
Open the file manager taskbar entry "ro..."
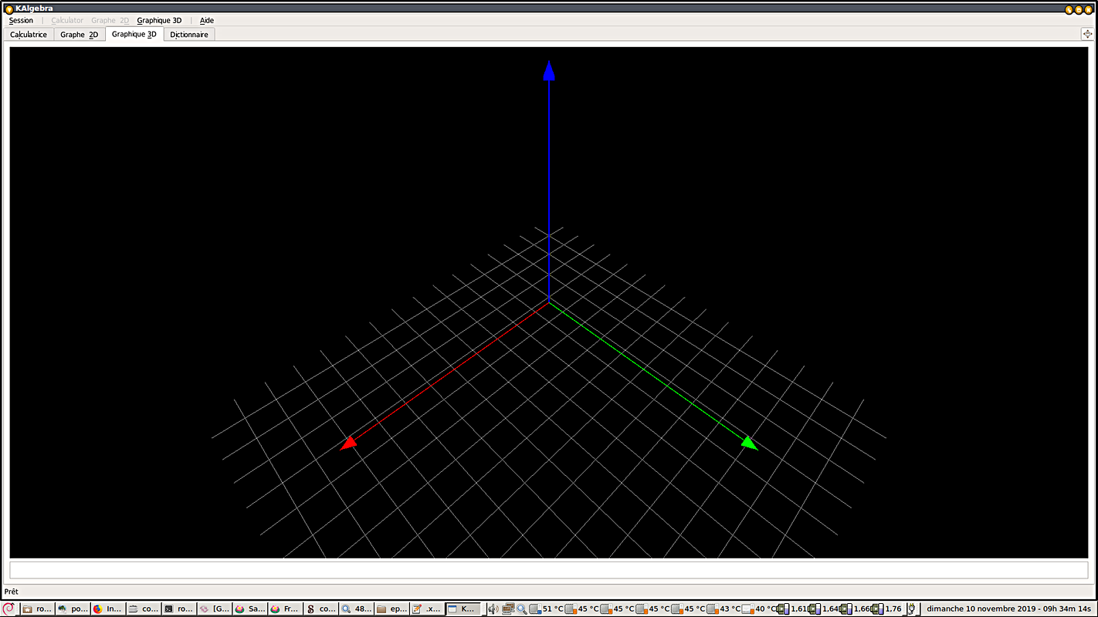37,609
